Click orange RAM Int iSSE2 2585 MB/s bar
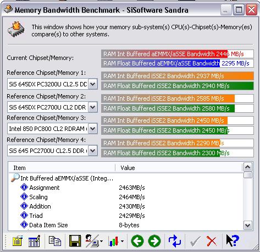The height and width of the screenshot is (252, 260). [178, 98]
